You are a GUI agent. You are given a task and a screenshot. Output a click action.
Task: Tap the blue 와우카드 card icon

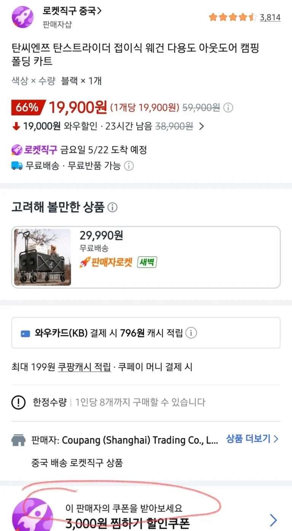25,334
